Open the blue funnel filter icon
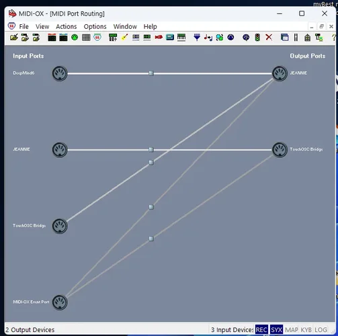The image size is (338, 336). coord(197,38)
